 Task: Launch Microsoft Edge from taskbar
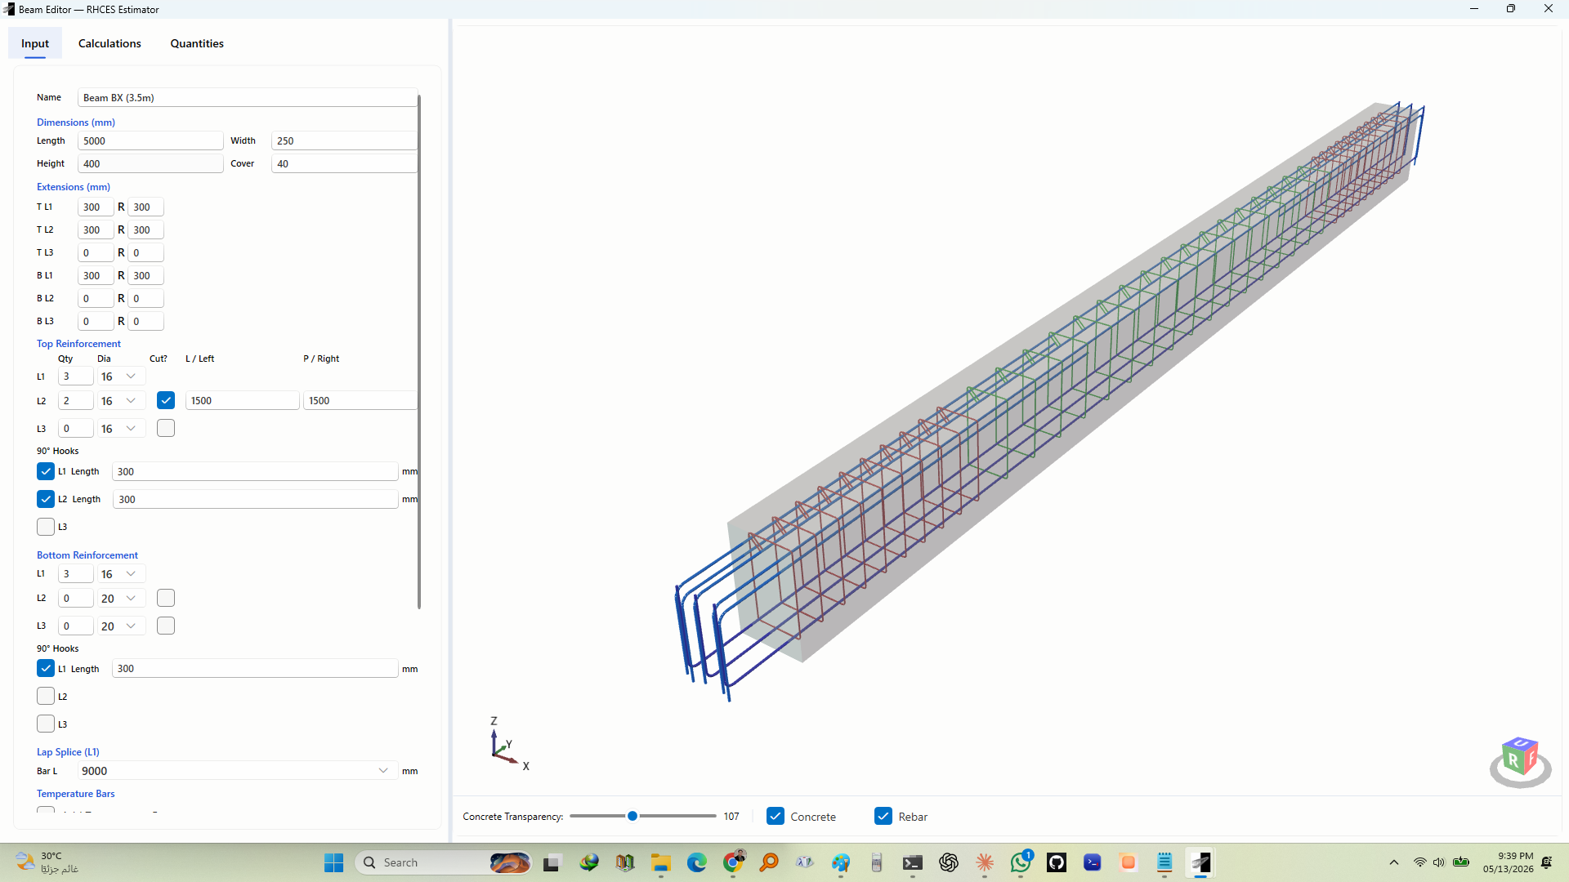(696, 862)
